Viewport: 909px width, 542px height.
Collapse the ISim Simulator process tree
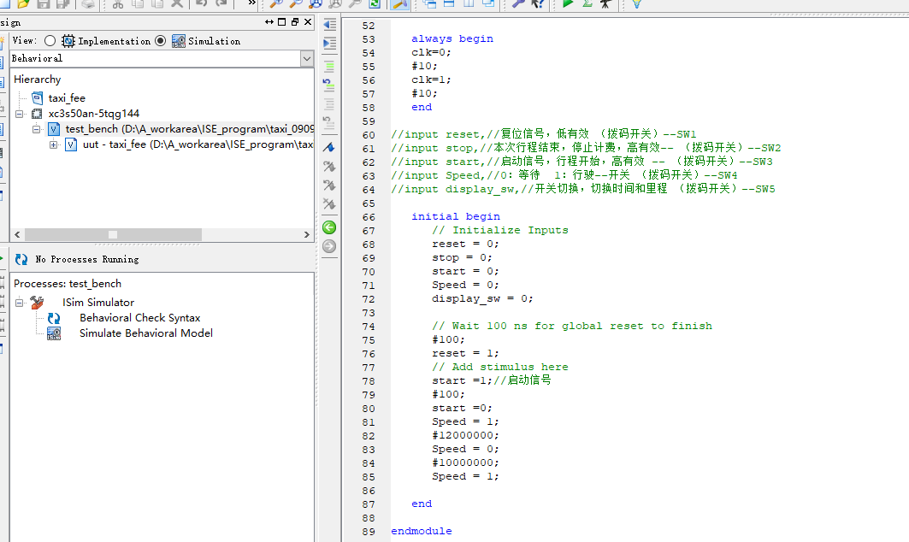click(20, 303)
